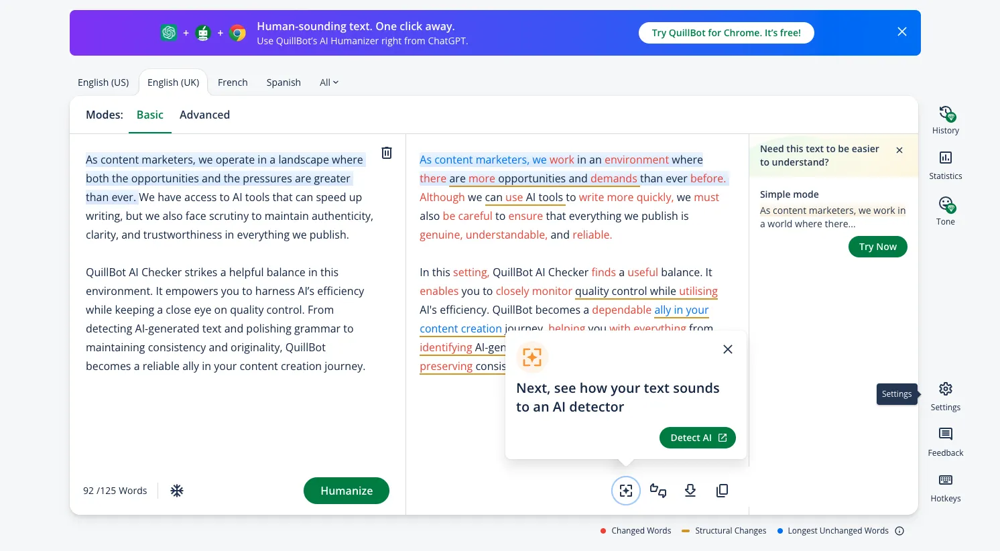1000x551 pixels.
Task: Switch to the Spanish language tab
Action: (x=284, y=82)
